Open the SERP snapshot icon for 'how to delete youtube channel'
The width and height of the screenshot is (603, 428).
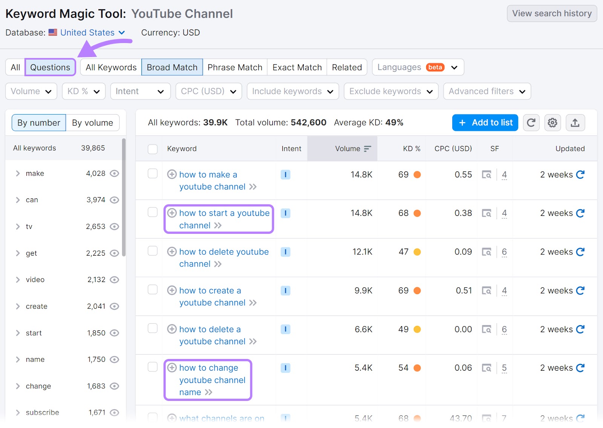point(487,252)
